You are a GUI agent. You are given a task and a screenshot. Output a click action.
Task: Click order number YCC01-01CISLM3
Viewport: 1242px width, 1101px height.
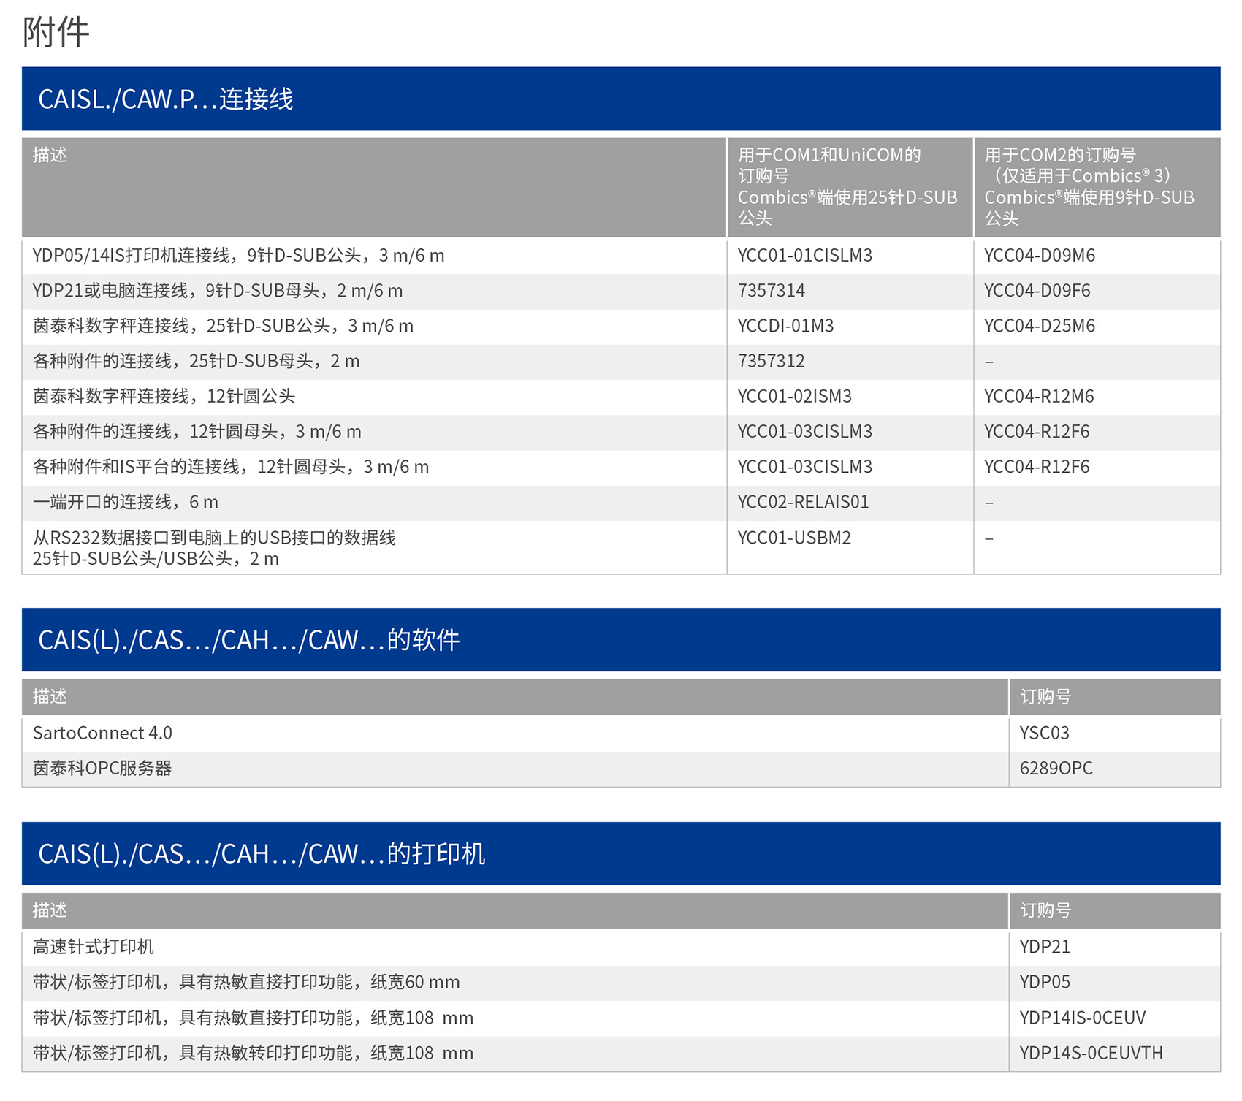[804, 256]
